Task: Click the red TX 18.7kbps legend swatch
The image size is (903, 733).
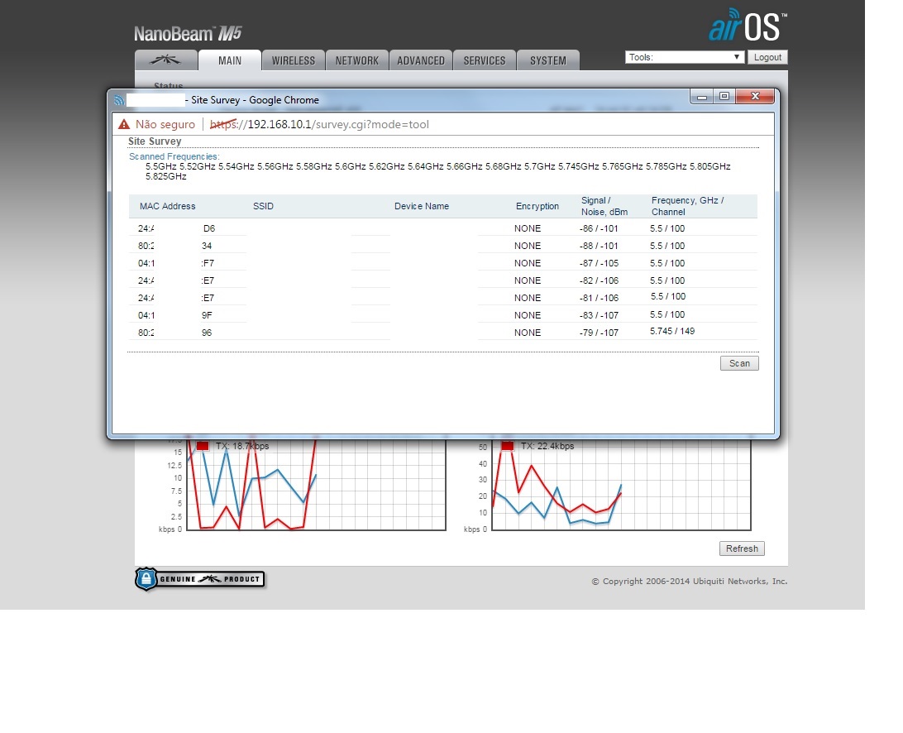Action: coord(202,446)
